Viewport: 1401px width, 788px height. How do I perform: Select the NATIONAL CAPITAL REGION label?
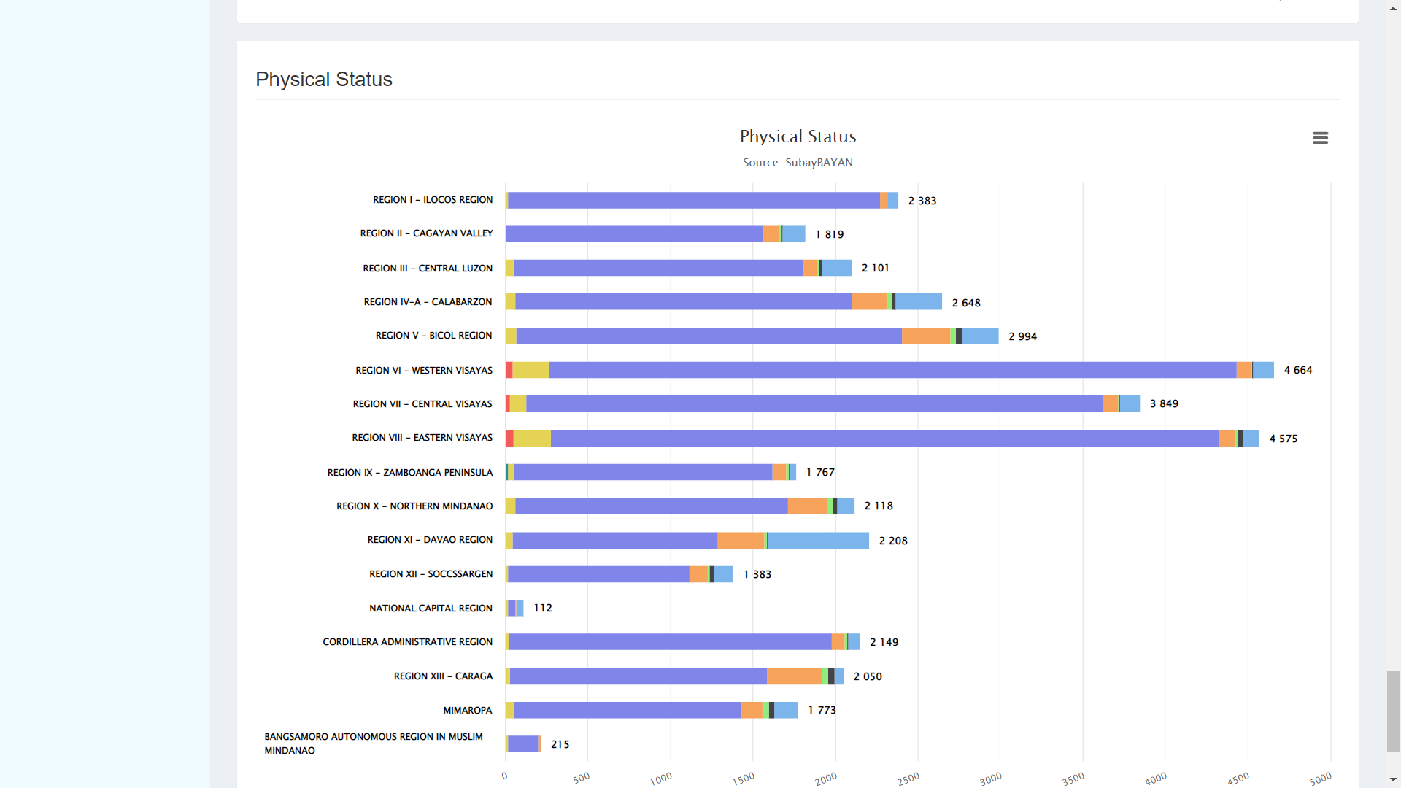(x=431, y=609)
